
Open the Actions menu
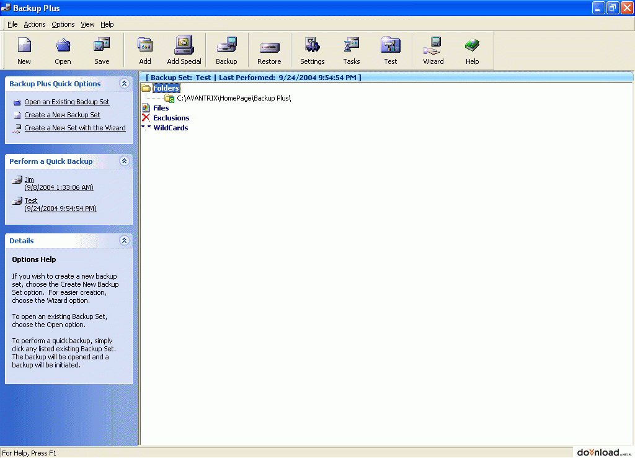(35, 24)
